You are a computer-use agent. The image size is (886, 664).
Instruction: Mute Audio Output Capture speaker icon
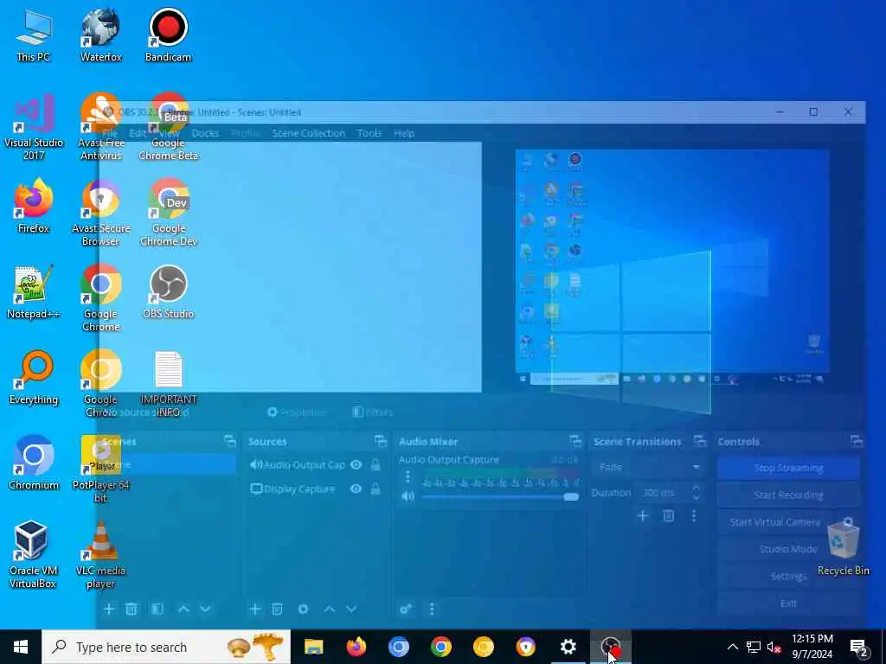(408, 496)
